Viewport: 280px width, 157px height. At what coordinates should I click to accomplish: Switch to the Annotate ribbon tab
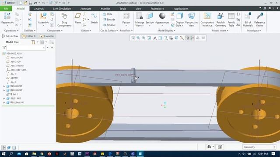point(86,9)
